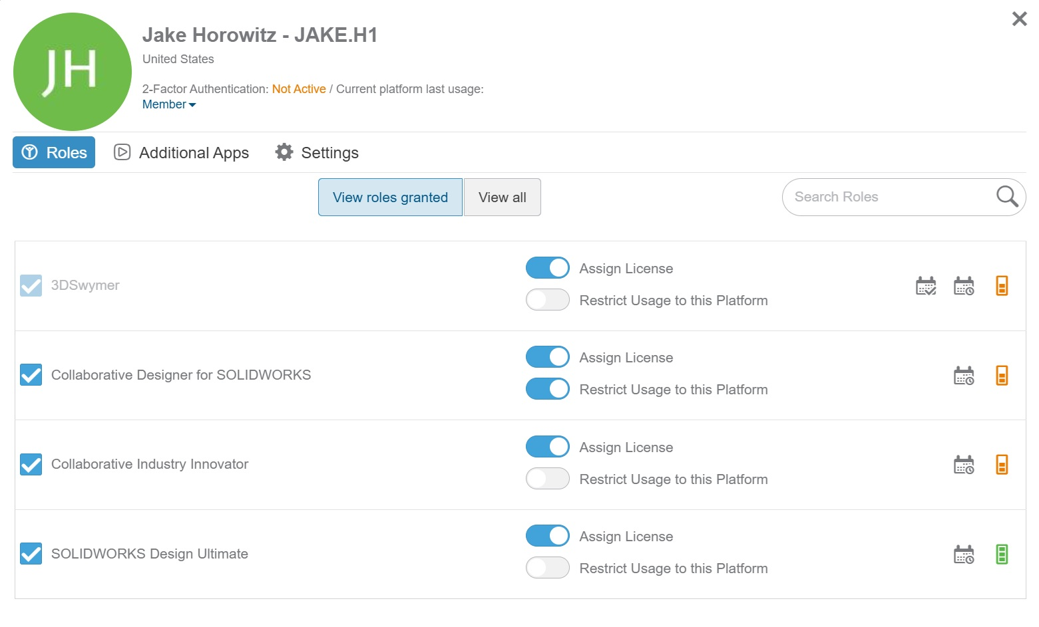This screenshot has width=1039, height=627.
Task: Open calendar-clock icon for Collaborative Designer for SOLIDWORKS
Action: pos(964,376)
